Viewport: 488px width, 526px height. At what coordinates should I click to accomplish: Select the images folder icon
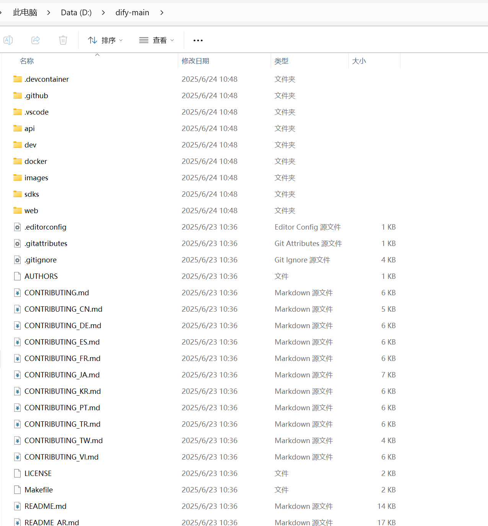pos(18,178)
